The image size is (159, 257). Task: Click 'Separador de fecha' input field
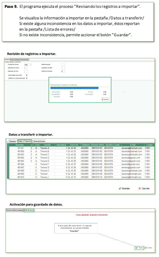point(26,68)
